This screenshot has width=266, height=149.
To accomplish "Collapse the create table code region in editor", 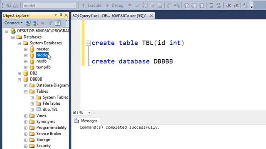I will tap(88, 43).
